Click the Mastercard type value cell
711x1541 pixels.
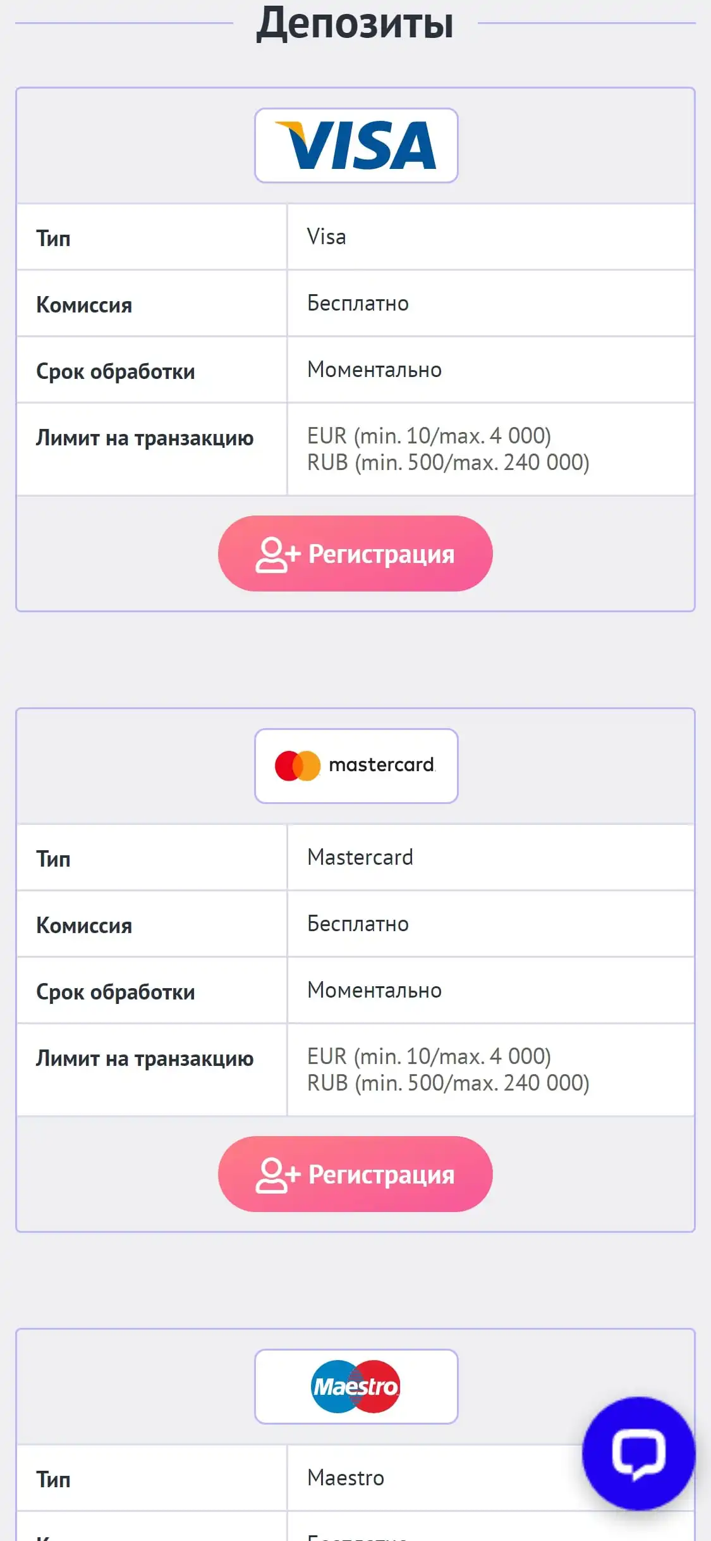tap(360, 858)
